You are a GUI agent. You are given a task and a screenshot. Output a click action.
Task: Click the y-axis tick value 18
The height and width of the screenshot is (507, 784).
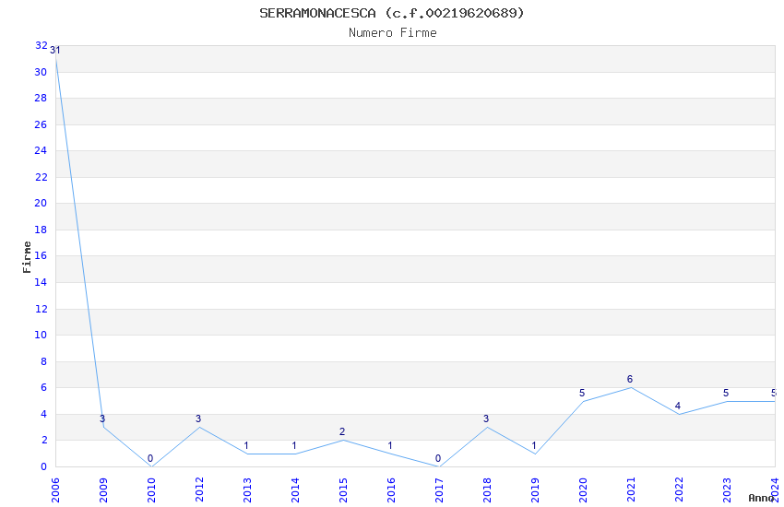pyautogui.click(x=41, y=230)
